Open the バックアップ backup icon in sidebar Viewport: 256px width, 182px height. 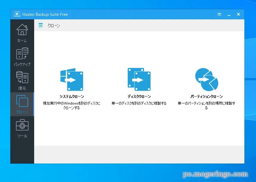[22, 53]
